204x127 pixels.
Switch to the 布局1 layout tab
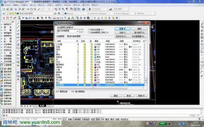42,106
